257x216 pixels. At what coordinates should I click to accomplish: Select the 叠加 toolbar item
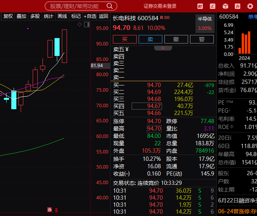pos(21,16)
